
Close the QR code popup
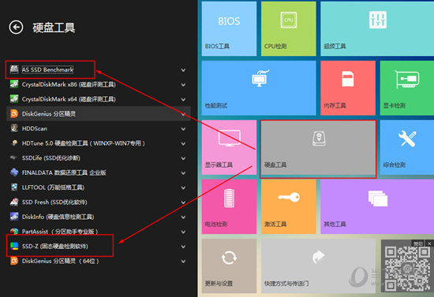pos(429,243)
